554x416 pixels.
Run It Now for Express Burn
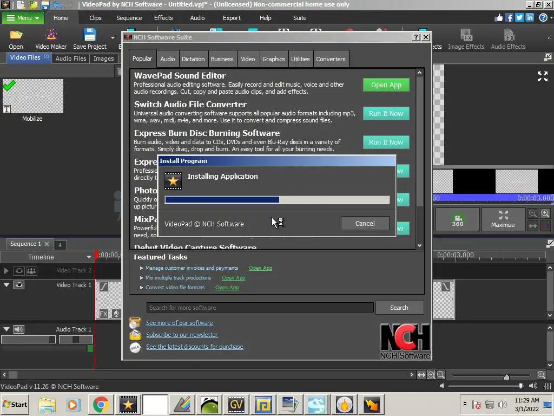point(386,142)
